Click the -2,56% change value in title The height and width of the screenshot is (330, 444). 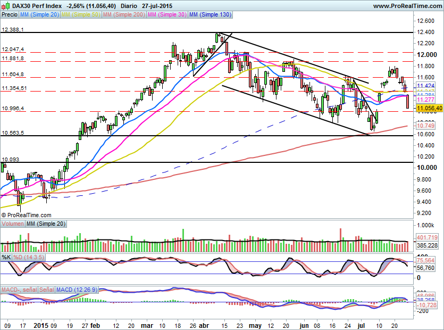pos(76,6)
